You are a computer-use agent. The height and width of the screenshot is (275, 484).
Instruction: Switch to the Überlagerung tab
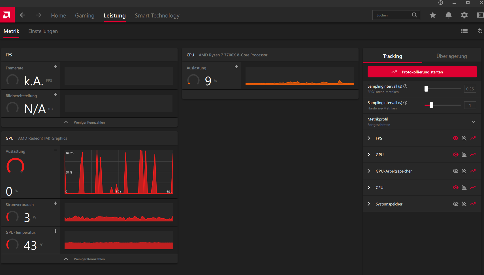coord(452,56)
